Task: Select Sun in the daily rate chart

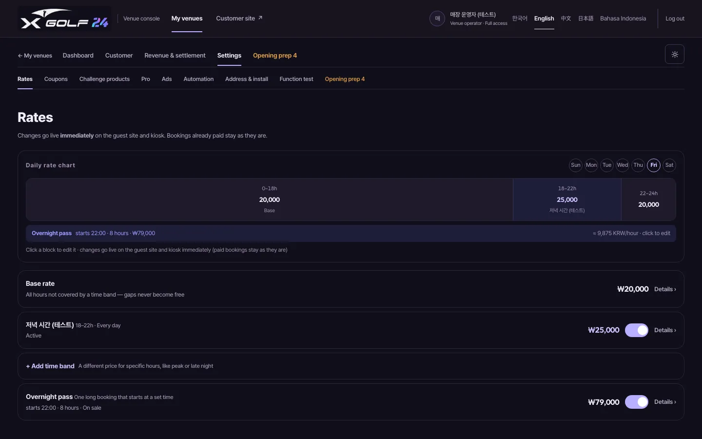Action: click(576, 165)
